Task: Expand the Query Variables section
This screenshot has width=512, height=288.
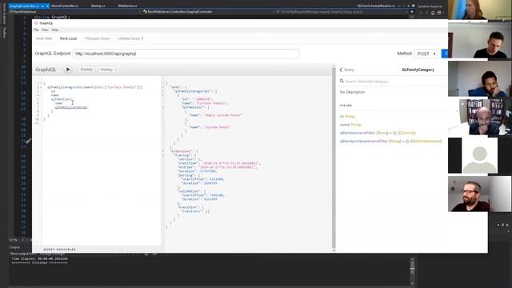Action: tap(59, 249)
